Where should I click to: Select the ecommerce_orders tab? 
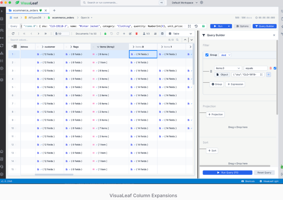[25, 10]
